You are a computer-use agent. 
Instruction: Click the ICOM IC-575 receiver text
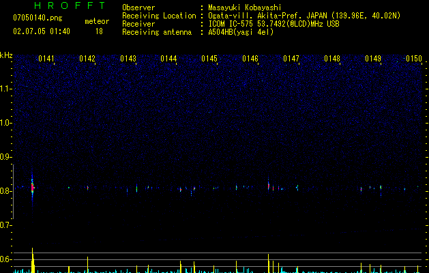pos(273,24)
